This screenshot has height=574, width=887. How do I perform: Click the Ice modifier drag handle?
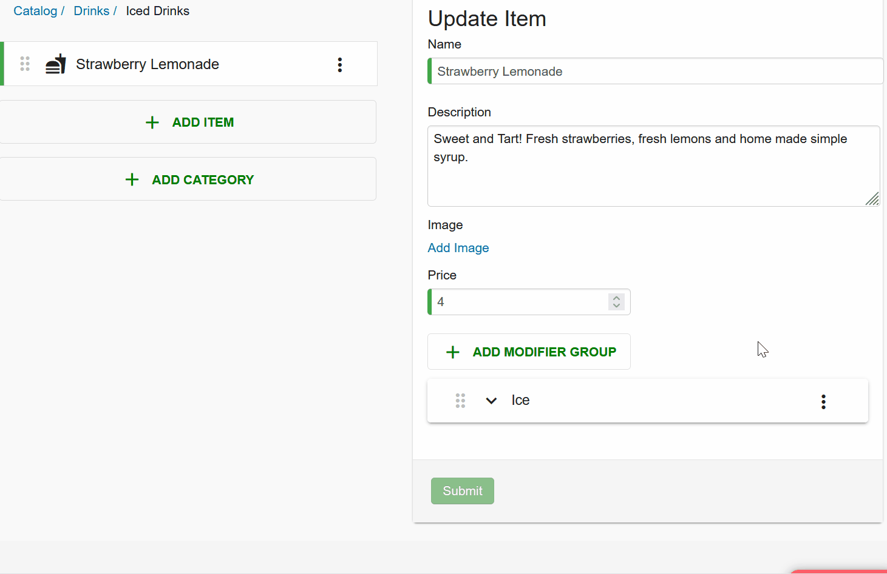(460, 401)
